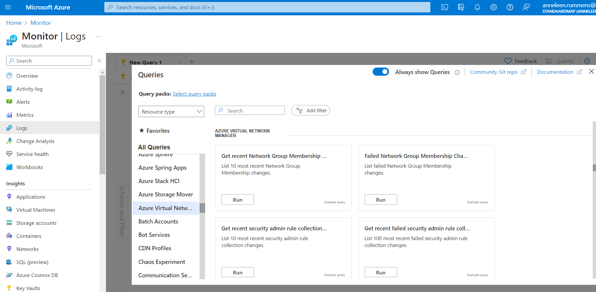Open the feedback person icon in header
The height and width of the screenshot is (292, 596).
point(526,7)
